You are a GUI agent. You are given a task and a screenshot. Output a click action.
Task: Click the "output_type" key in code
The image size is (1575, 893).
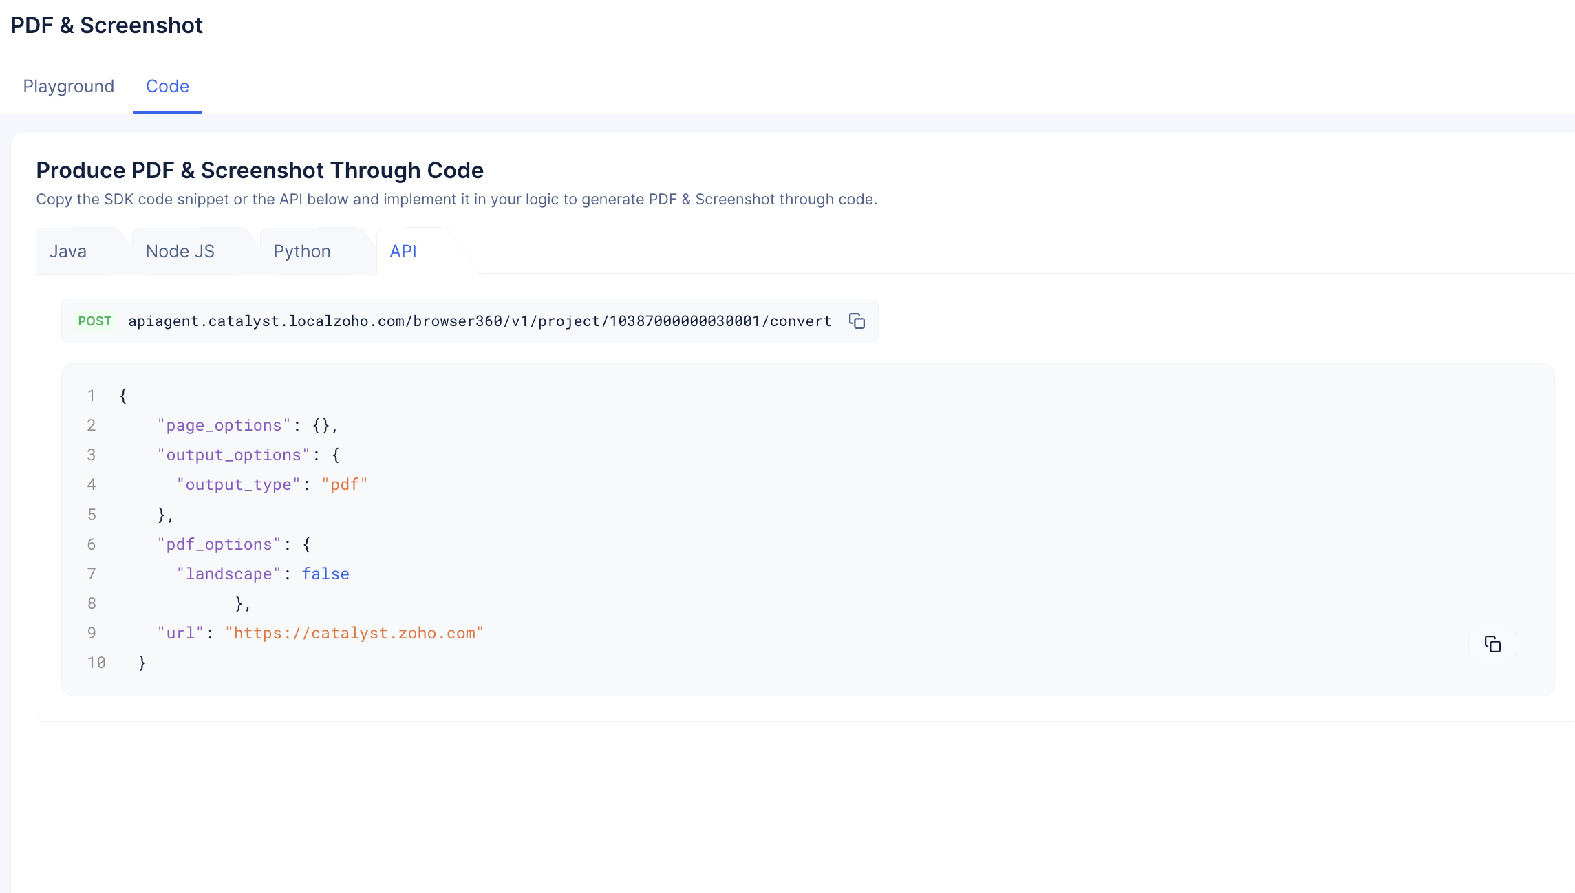click(x=238, y=484)
